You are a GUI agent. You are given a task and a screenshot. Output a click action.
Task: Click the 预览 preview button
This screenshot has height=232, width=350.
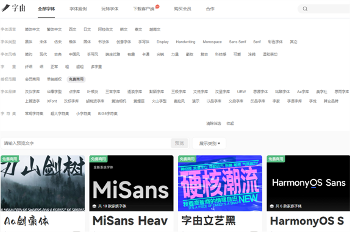point(180,143)
